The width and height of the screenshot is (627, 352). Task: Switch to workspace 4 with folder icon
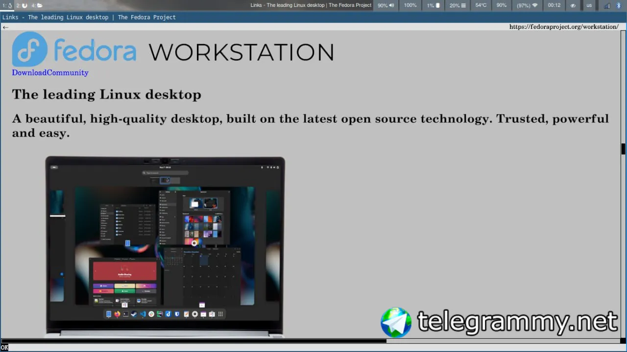click(x=37, y=5)
